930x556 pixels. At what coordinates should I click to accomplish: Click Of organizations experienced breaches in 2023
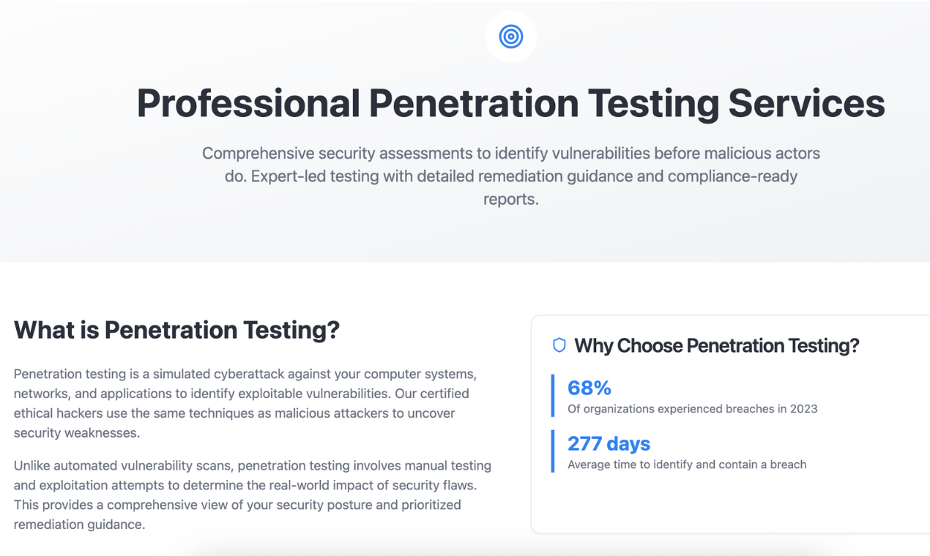click(x=692, y=409)
